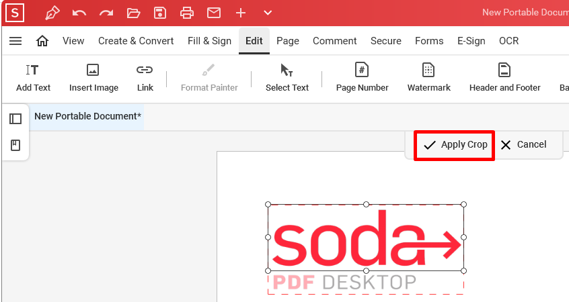569x302 pixels.
Task: Choose the Add Text tool
Action: point(33,78)
